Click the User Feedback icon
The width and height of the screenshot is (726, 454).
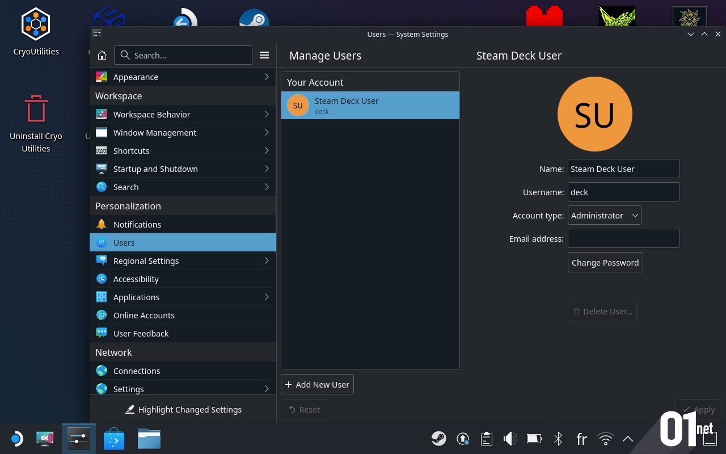(102, 333)
